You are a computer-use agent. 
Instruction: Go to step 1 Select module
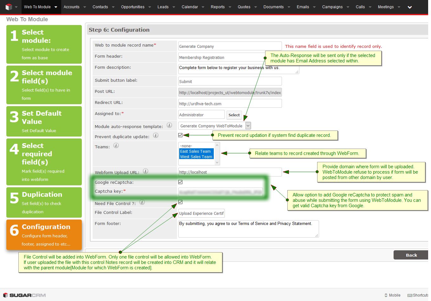(44, 44)
